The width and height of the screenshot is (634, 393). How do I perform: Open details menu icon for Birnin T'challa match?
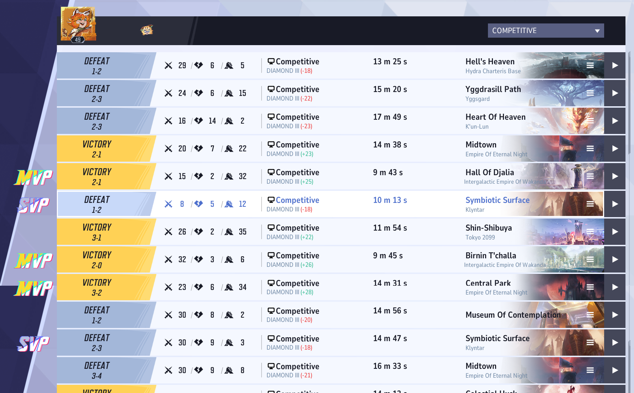pyautogui.click(x=590, y=259)
